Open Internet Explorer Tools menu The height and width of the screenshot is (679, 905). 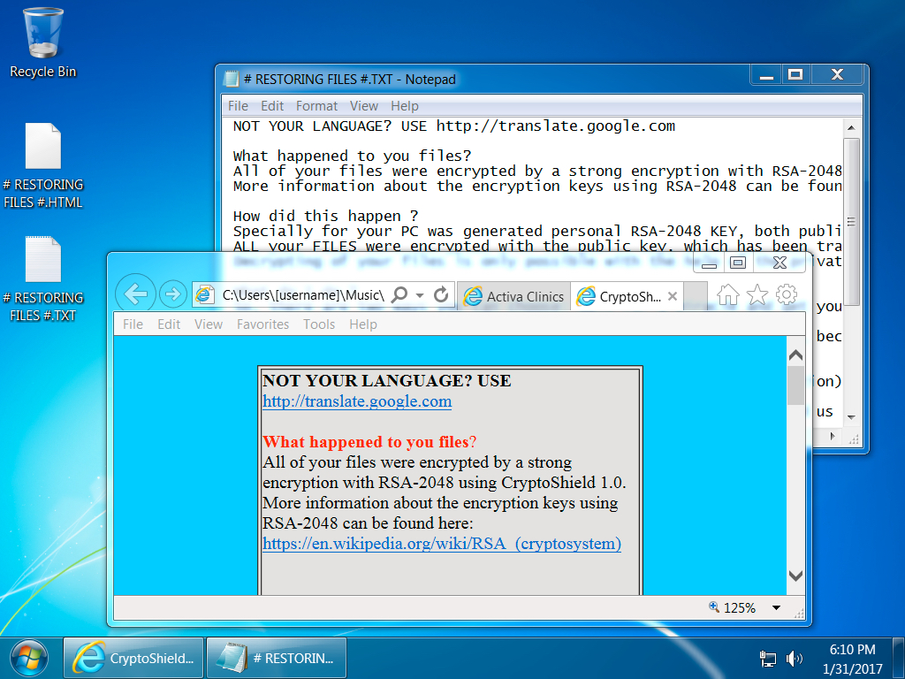[318, 324]
